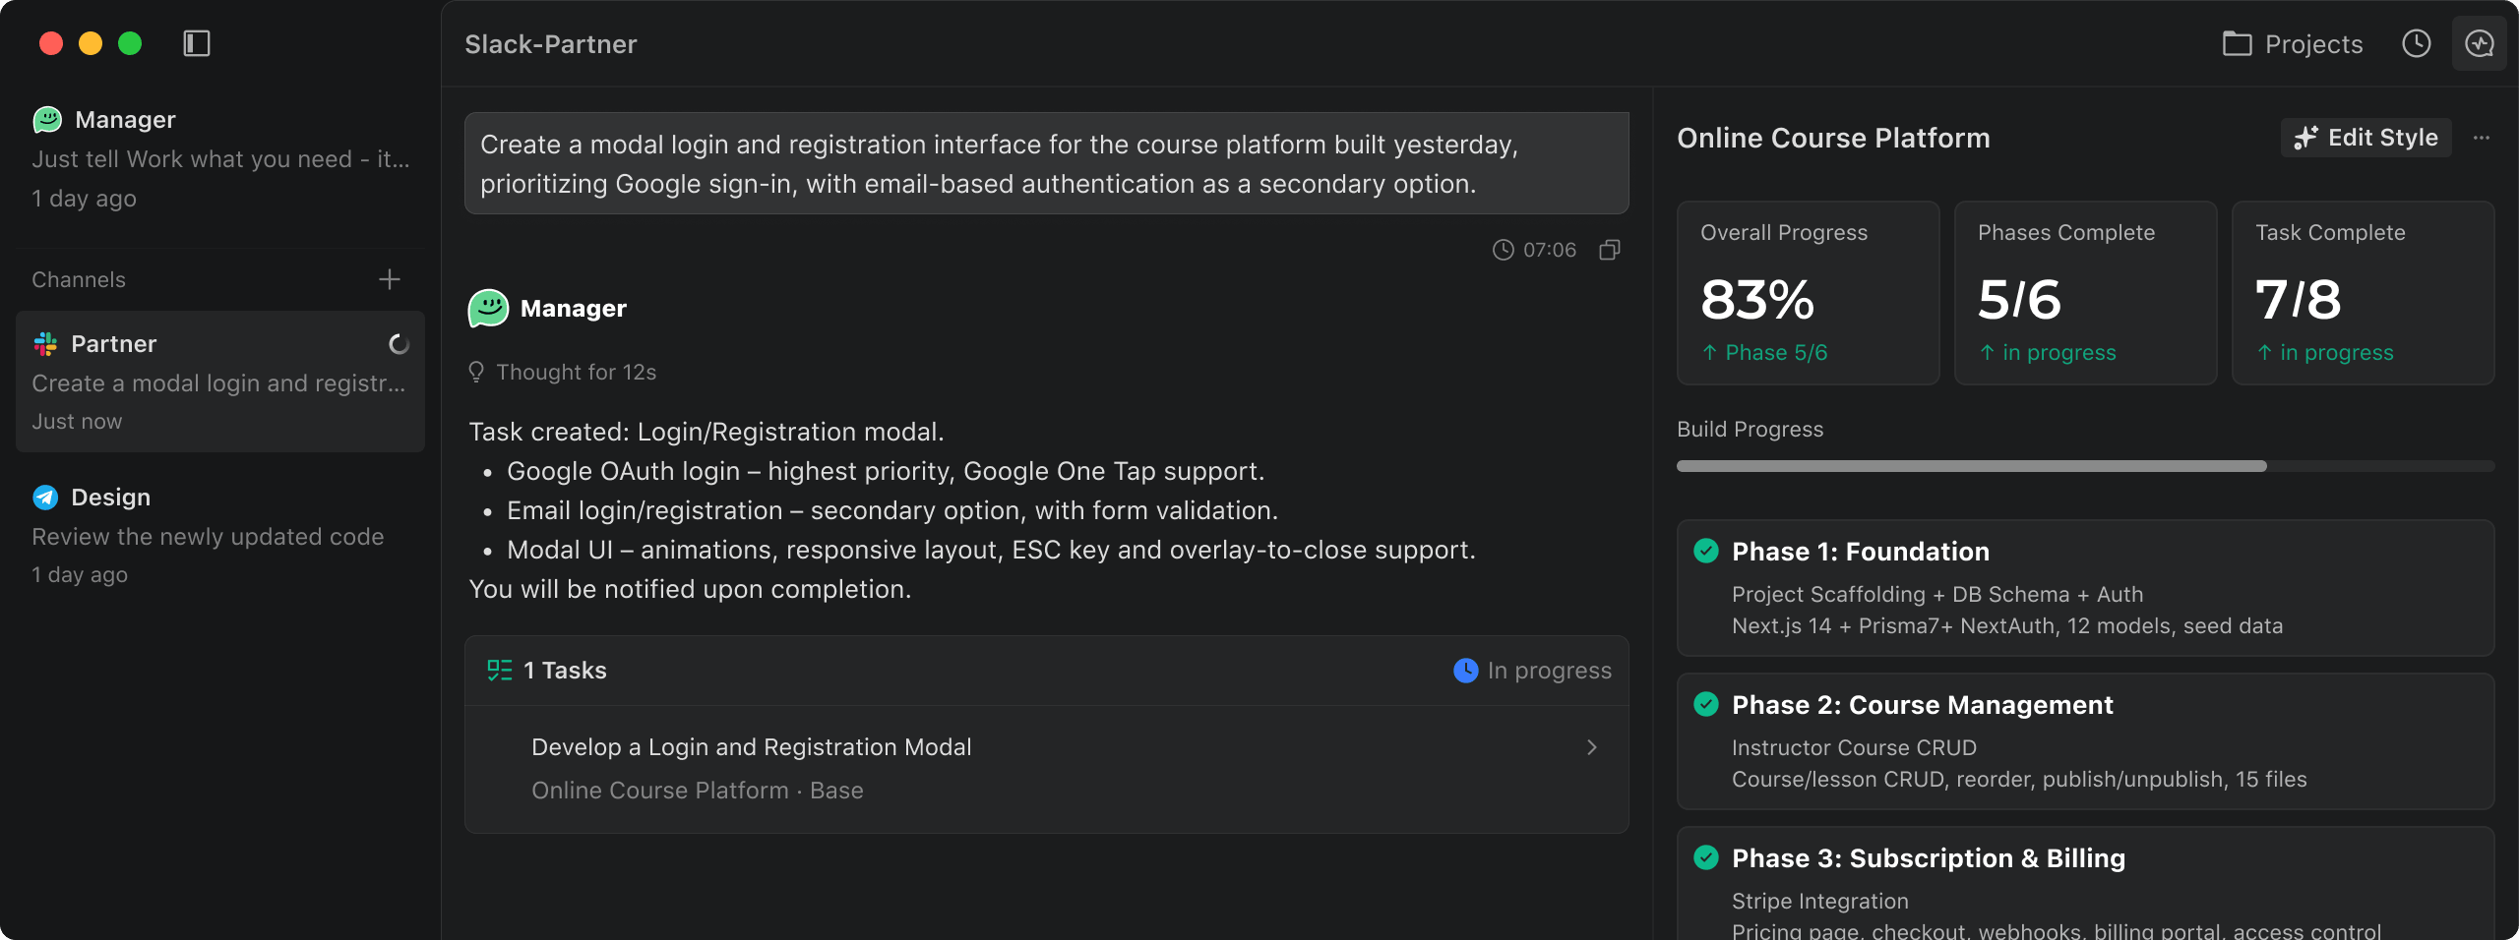Expand the 1 Tasks section header
This screenshot has width=2519, height=940.
coord(565,671)
